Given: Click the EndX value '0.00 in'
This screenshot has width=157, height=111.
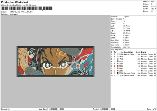Looking at the screenshot, I should [x=126, y=35].
